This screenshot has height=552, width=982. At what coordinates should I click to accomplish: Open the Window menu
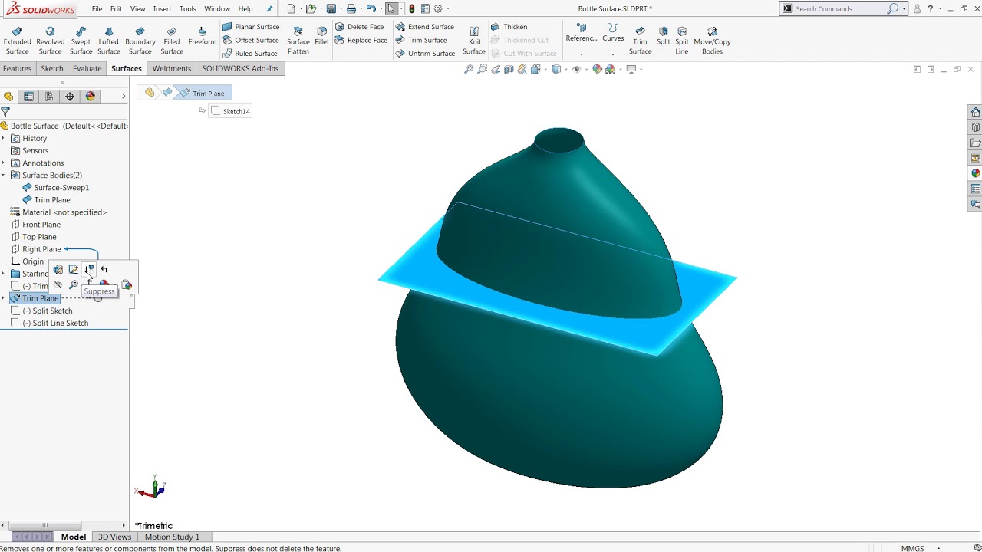coord(217,9)
